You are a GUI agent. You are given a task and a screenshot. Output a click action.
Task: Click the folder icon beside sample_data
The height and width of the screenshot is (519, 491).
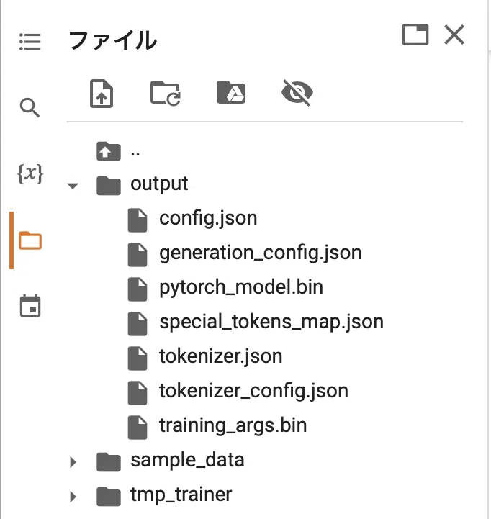109,461
